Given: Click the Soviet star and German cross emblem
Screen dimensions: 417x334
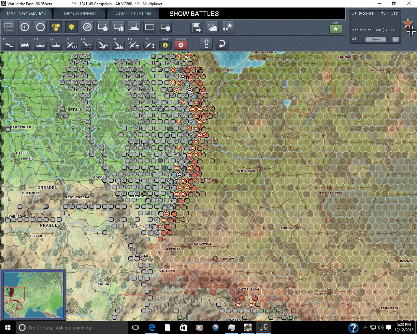Looking at the screenshot, I should click(x=409, y=27).
